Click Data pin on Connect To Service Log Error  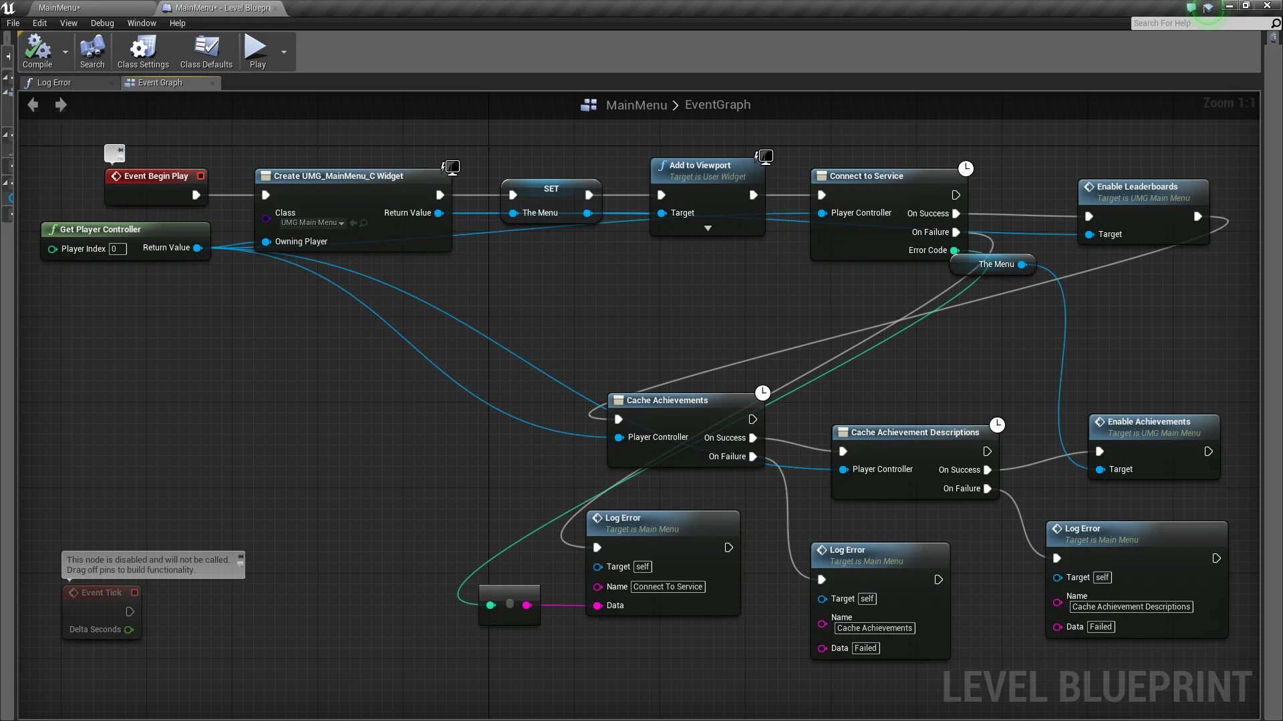click(x=597, y=606)
